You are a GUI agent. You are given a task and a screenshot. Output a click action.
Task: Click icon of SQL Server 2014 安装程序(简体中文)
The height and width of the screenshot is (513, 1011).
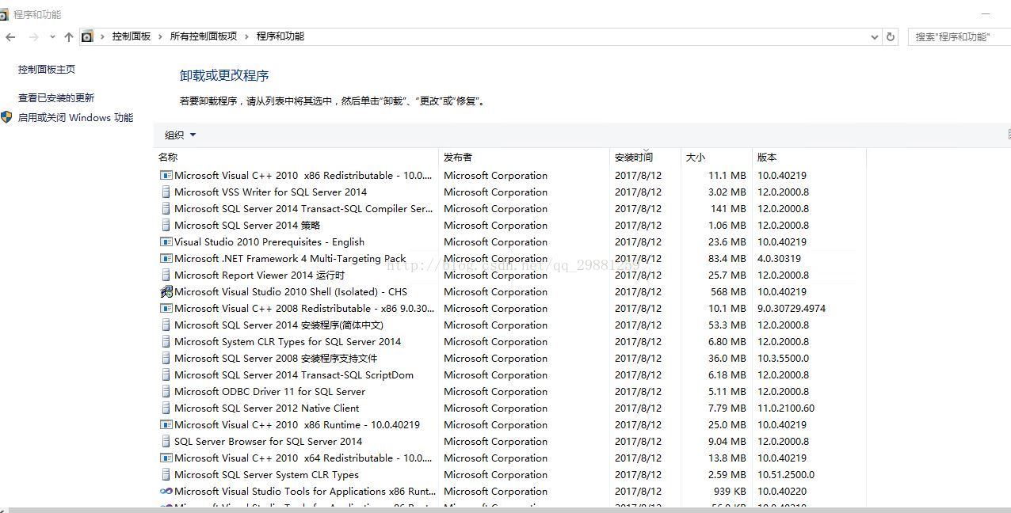tap(166, 325)
